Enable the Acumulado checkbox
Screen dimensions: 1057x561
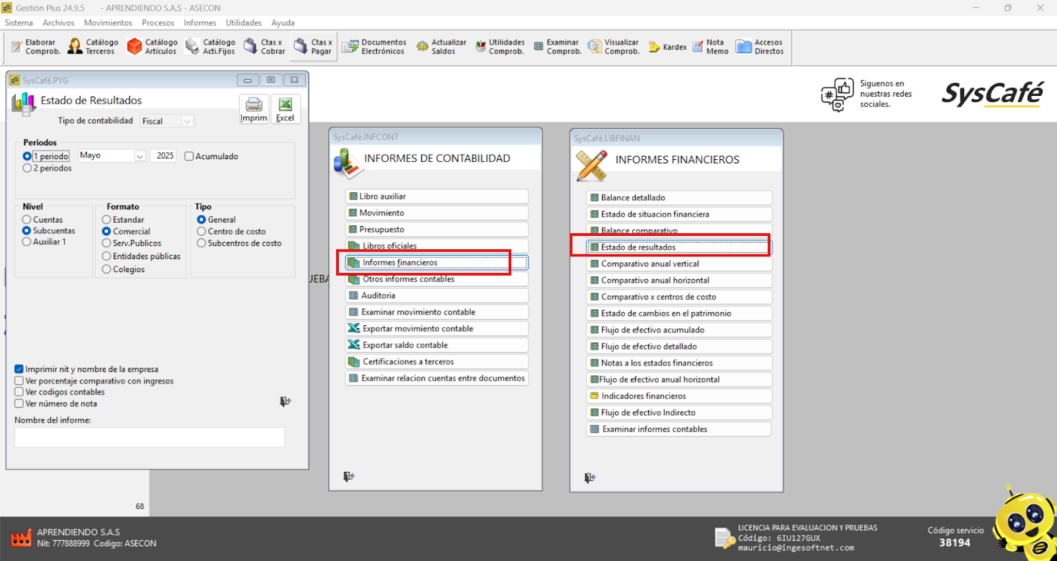tap(189, 157)
